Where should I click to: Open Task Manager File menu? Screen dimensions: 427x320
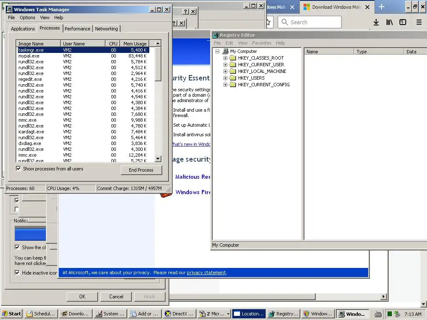[x=11, y=17]
